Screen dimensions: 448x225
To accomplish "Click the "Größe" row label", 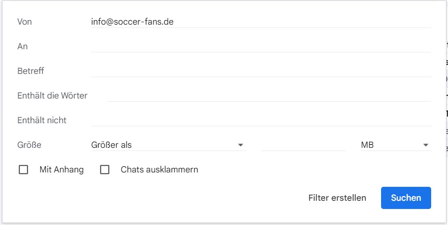I will (x=30, y=145).
